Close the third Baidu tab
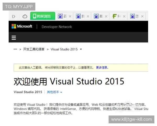 click(106, 16)
